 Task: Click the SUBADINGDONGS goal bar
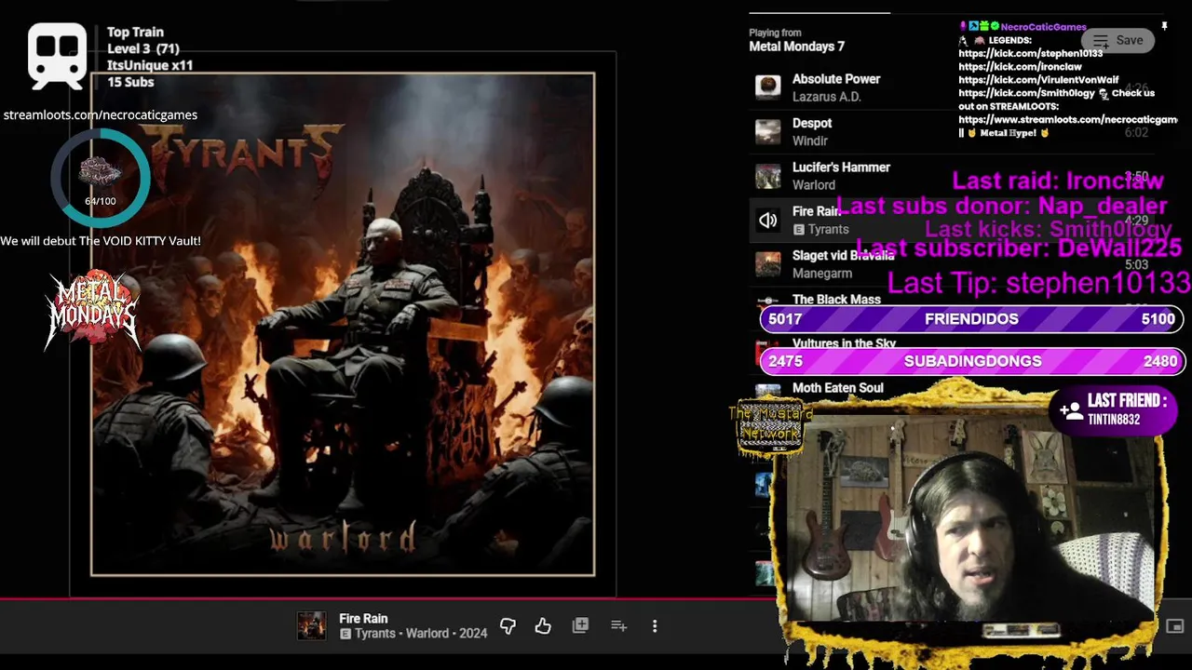[971, 361]
